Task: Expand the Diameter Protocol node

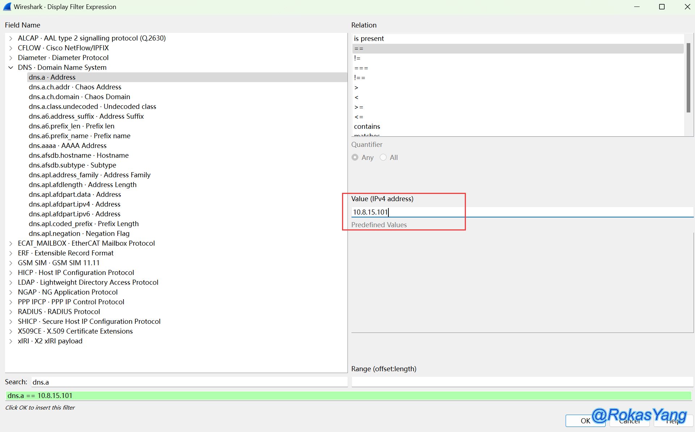Action: tap(11, 58)
